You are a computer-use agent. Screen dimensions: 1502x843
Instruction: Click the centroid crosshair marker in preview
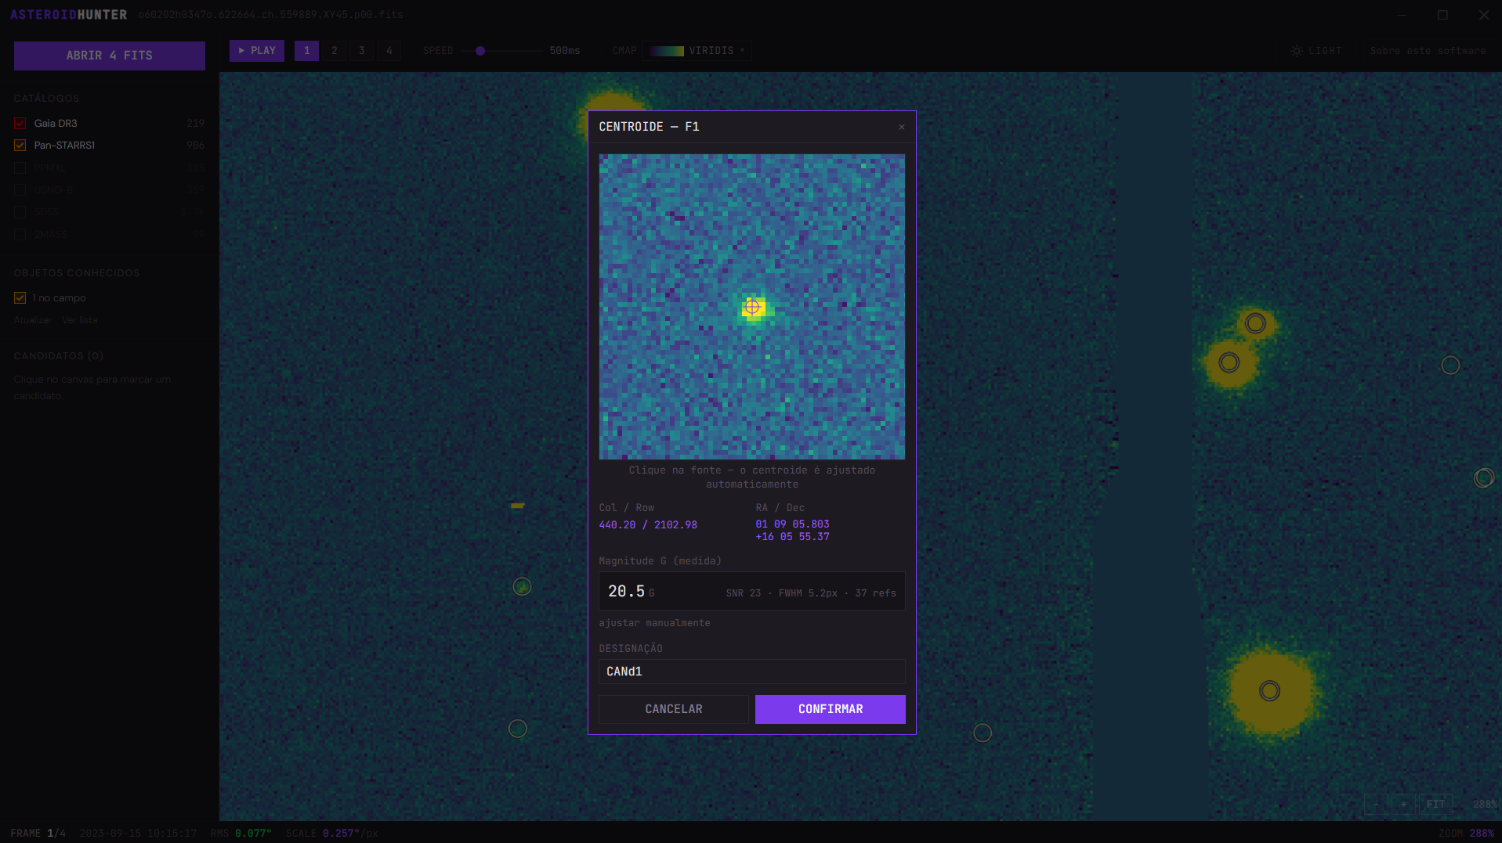pos(752,307)
